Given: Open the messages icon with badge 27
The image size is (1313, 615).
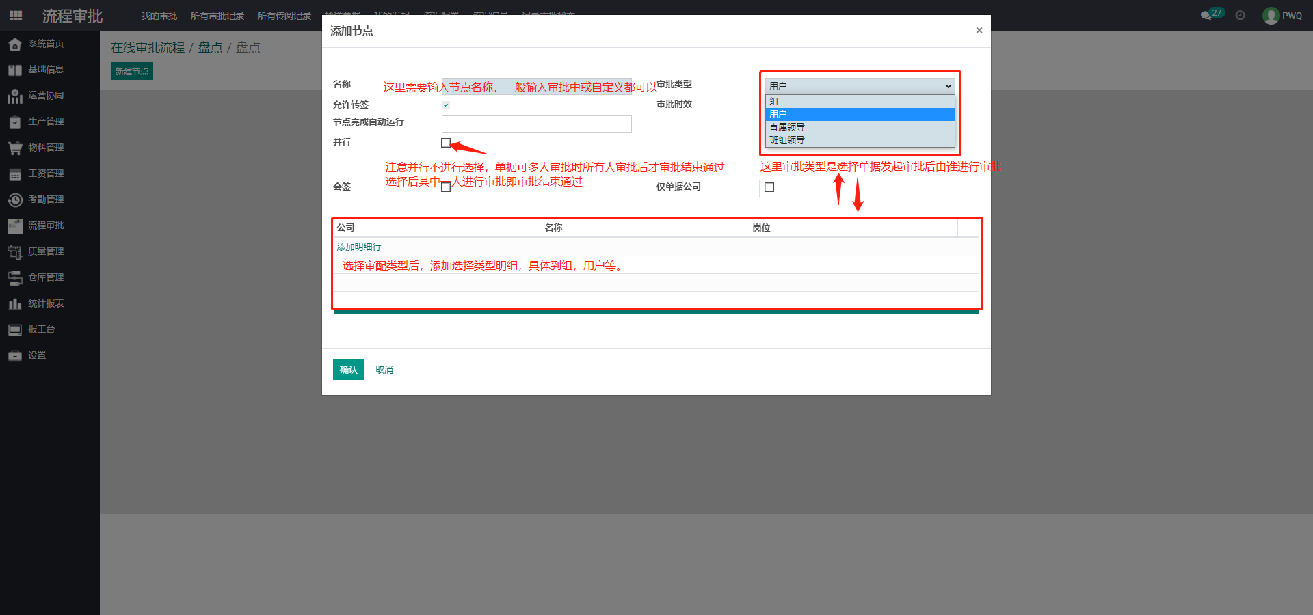Looking at the screenshot, I should (x=1206, y=16).
